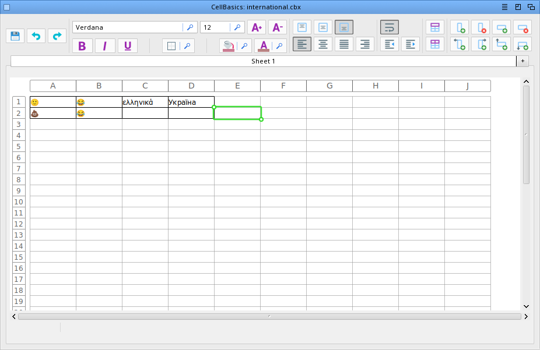Toggle Underline formatting

pyautogui.click(x=127, y=46)
